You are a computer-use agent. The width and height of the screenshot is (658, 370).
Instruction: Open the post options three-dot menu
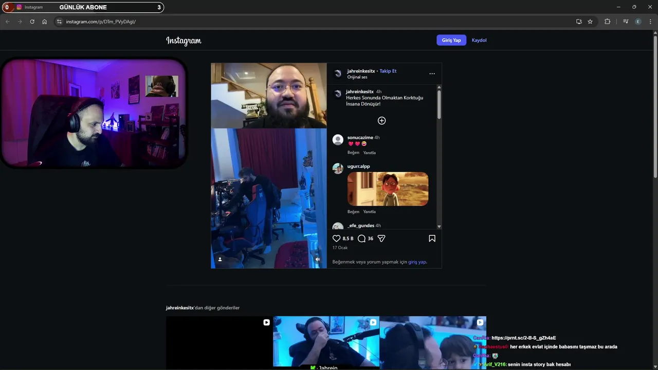[432, 74]
